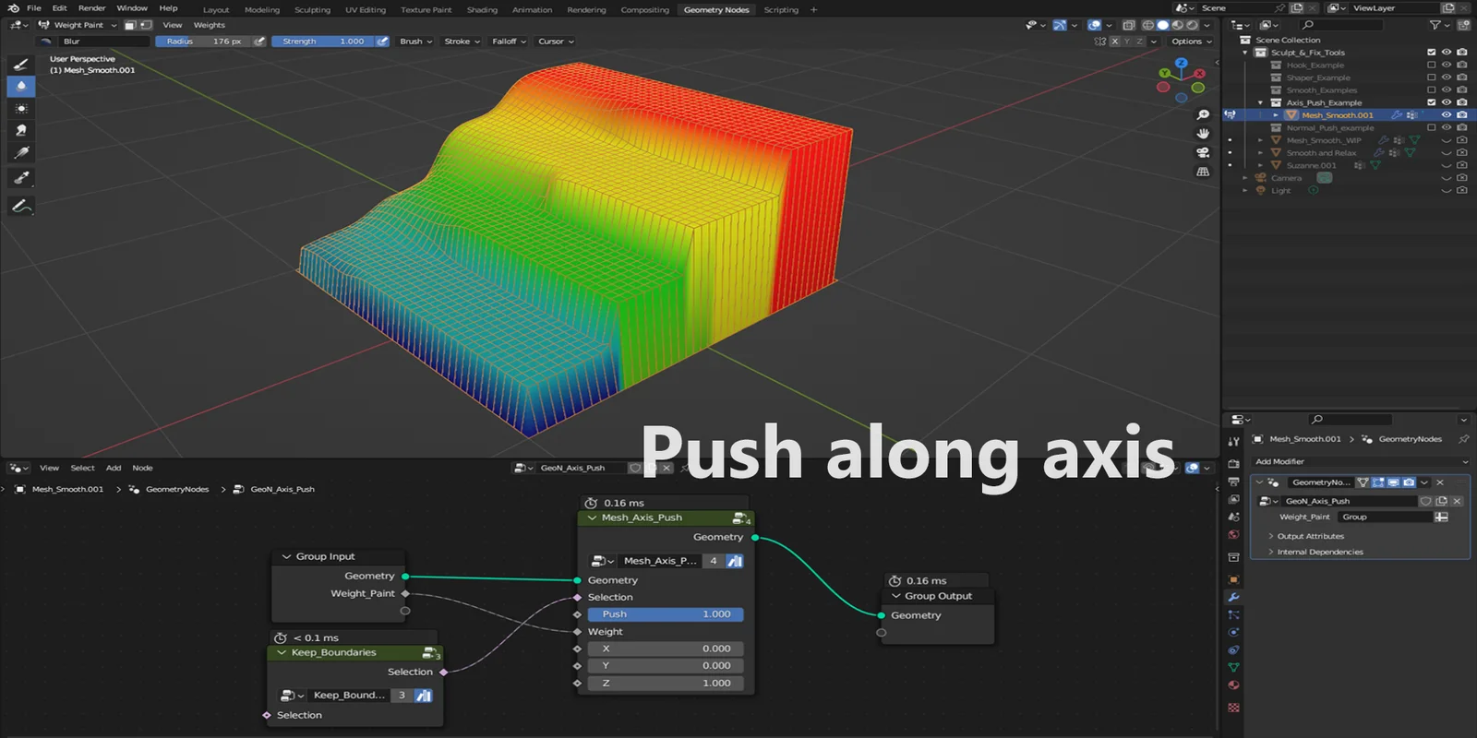This screenshot has height=738, width=1477.
Task: Click the Weight_Paint Group input field
Action: pos(1385,517)
